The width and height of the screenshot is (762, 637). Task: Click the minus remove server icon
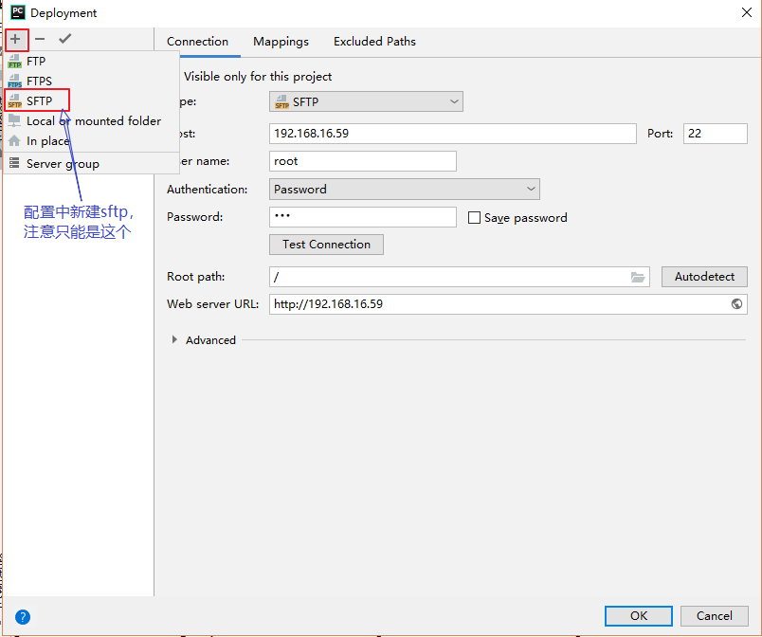point(41,39)
